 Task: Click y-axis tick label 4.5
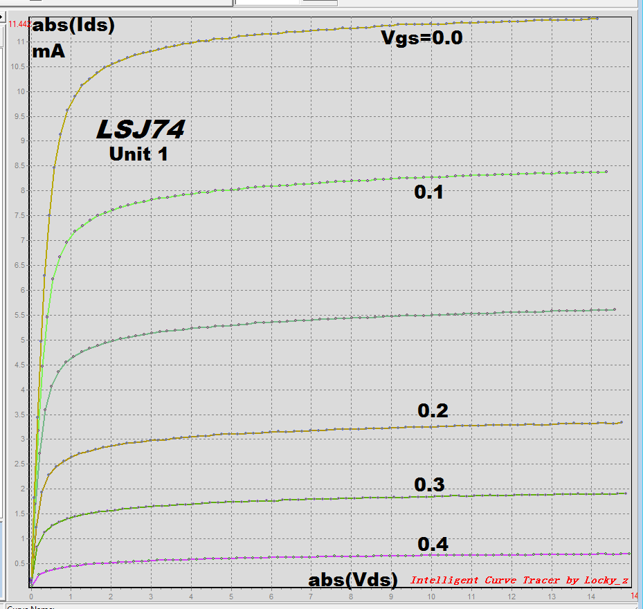click(x=19, y=365)
